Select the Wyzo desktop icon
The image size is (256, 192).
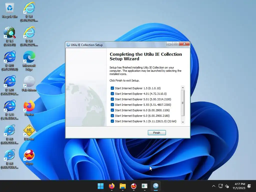tap(29, 157)
